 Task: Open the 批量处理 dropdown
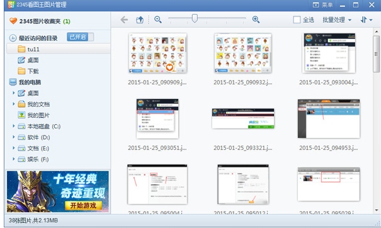click(337, 20)
